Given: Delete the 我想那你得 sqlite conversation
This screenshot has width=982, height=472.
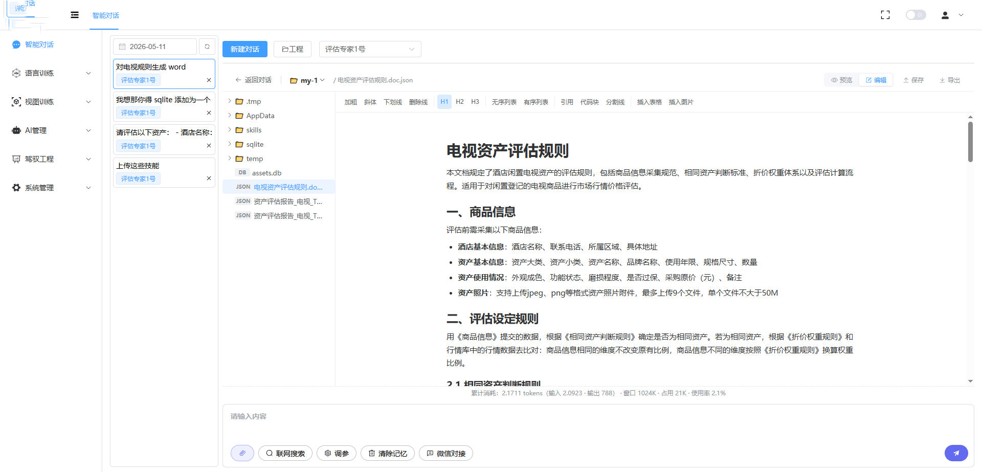Looking at the screenshot, I should pos(209,113).
